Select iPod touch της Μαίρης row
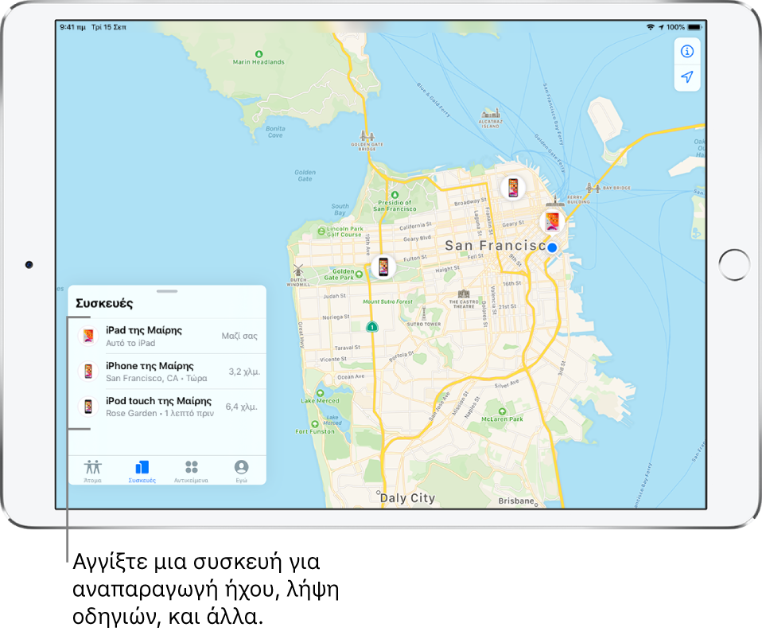The image size is (762, 635). point(167,407)
